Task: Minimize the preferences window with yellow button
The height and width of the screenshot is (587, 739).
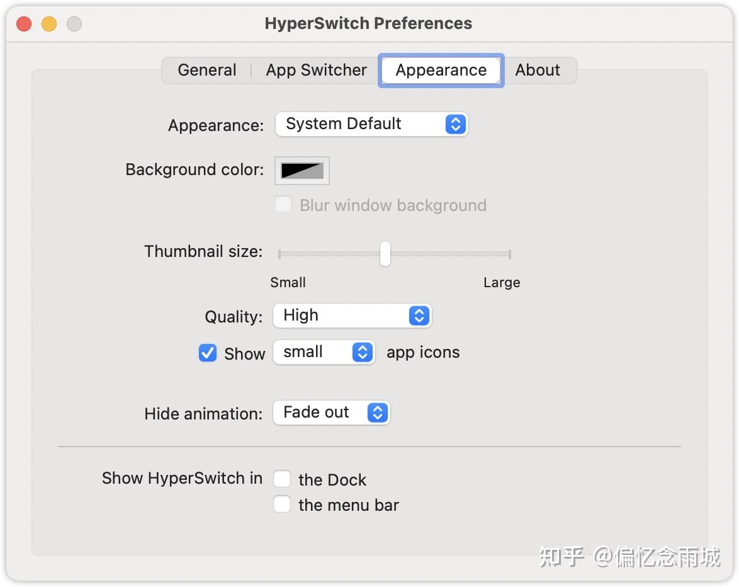Action: (x=49, y=24)
